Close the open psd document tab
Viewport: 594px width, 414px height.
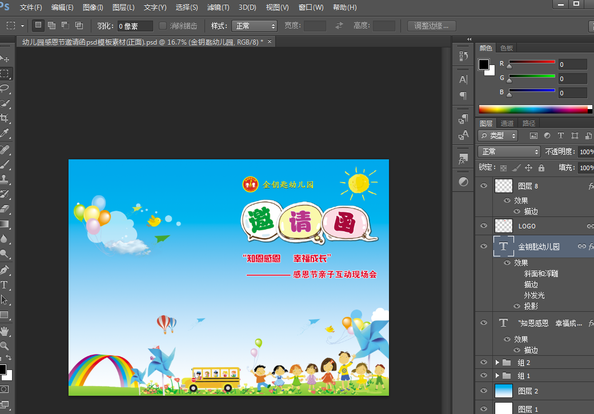click(270, 42)
